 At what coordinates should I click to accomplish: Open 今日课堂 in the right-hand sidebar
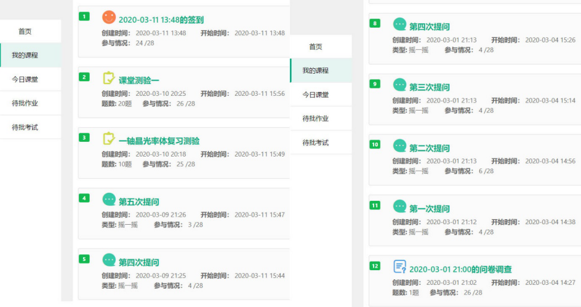click(321, 95)
